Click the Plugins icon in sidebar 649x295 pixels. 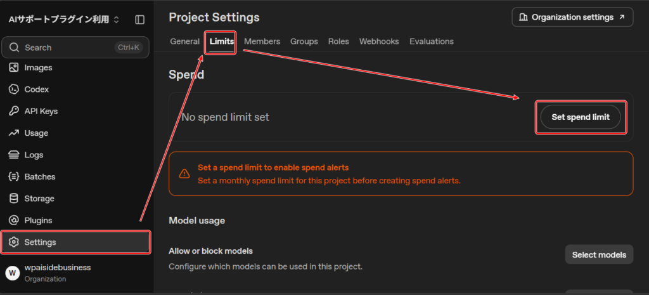14,220
